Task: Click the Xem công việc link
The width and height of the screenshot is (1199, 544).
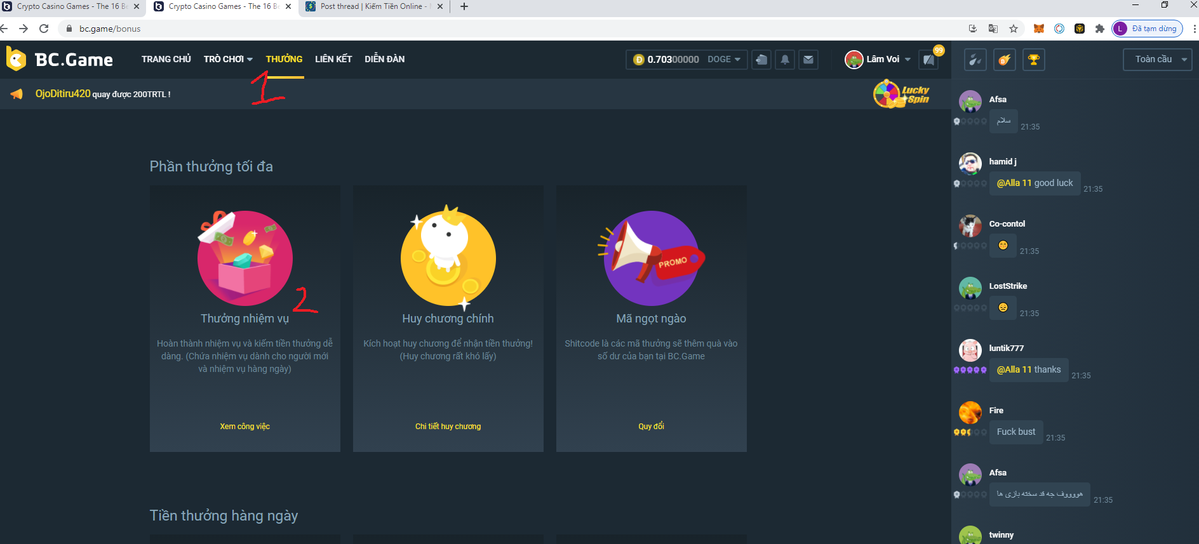Action: coord(245,427)
